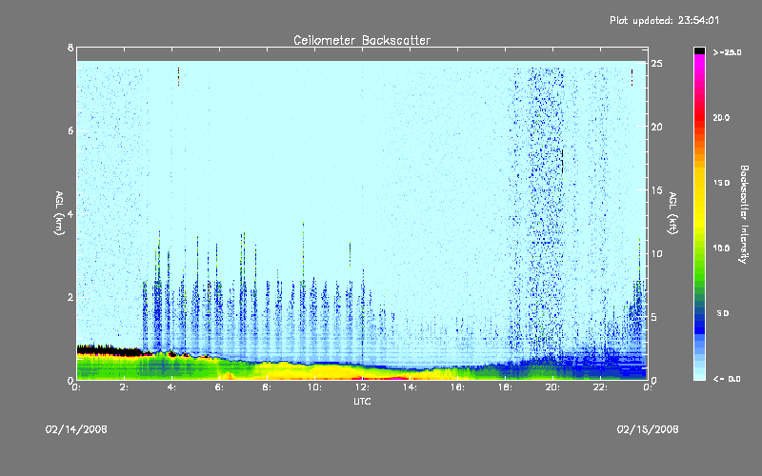Select the "16:" UTC hour tick
762x476 pixels.
[x=458, y=387]
